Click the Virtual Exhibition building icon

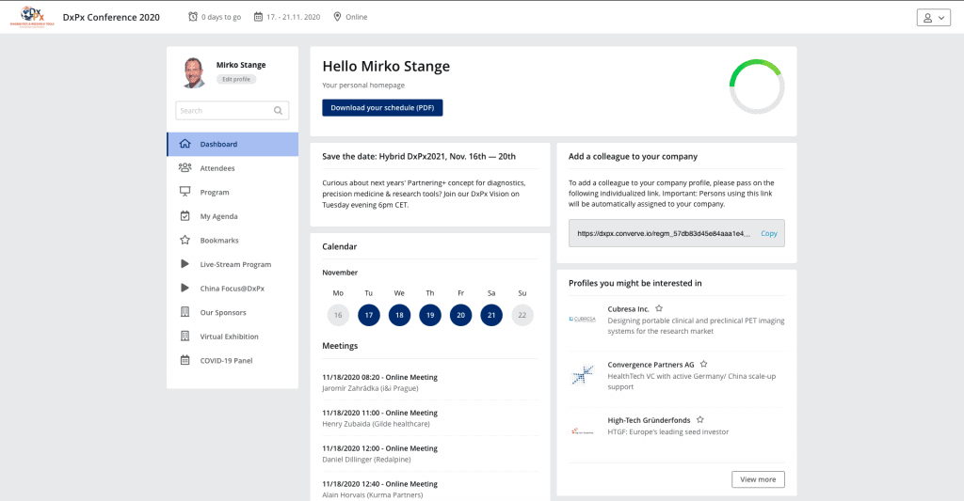coord(185,337)
